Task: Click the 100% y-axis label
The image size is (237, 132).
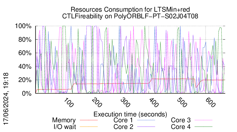Action: click(23, 26)
